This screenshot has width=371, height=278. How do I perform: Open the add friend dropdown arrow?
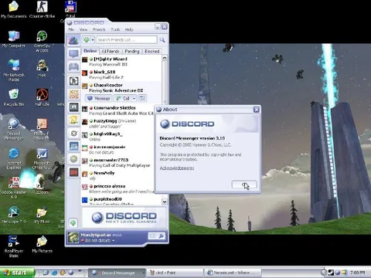click(93, 40)
